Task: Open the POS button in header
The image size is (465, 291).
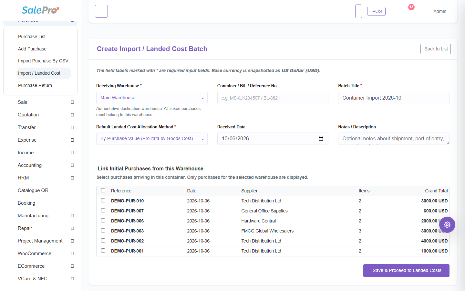Action: (x=377, y=11)
